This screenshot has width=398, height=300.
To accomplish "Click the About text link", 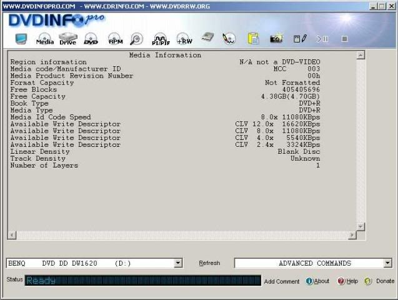I will click(322, 281).
